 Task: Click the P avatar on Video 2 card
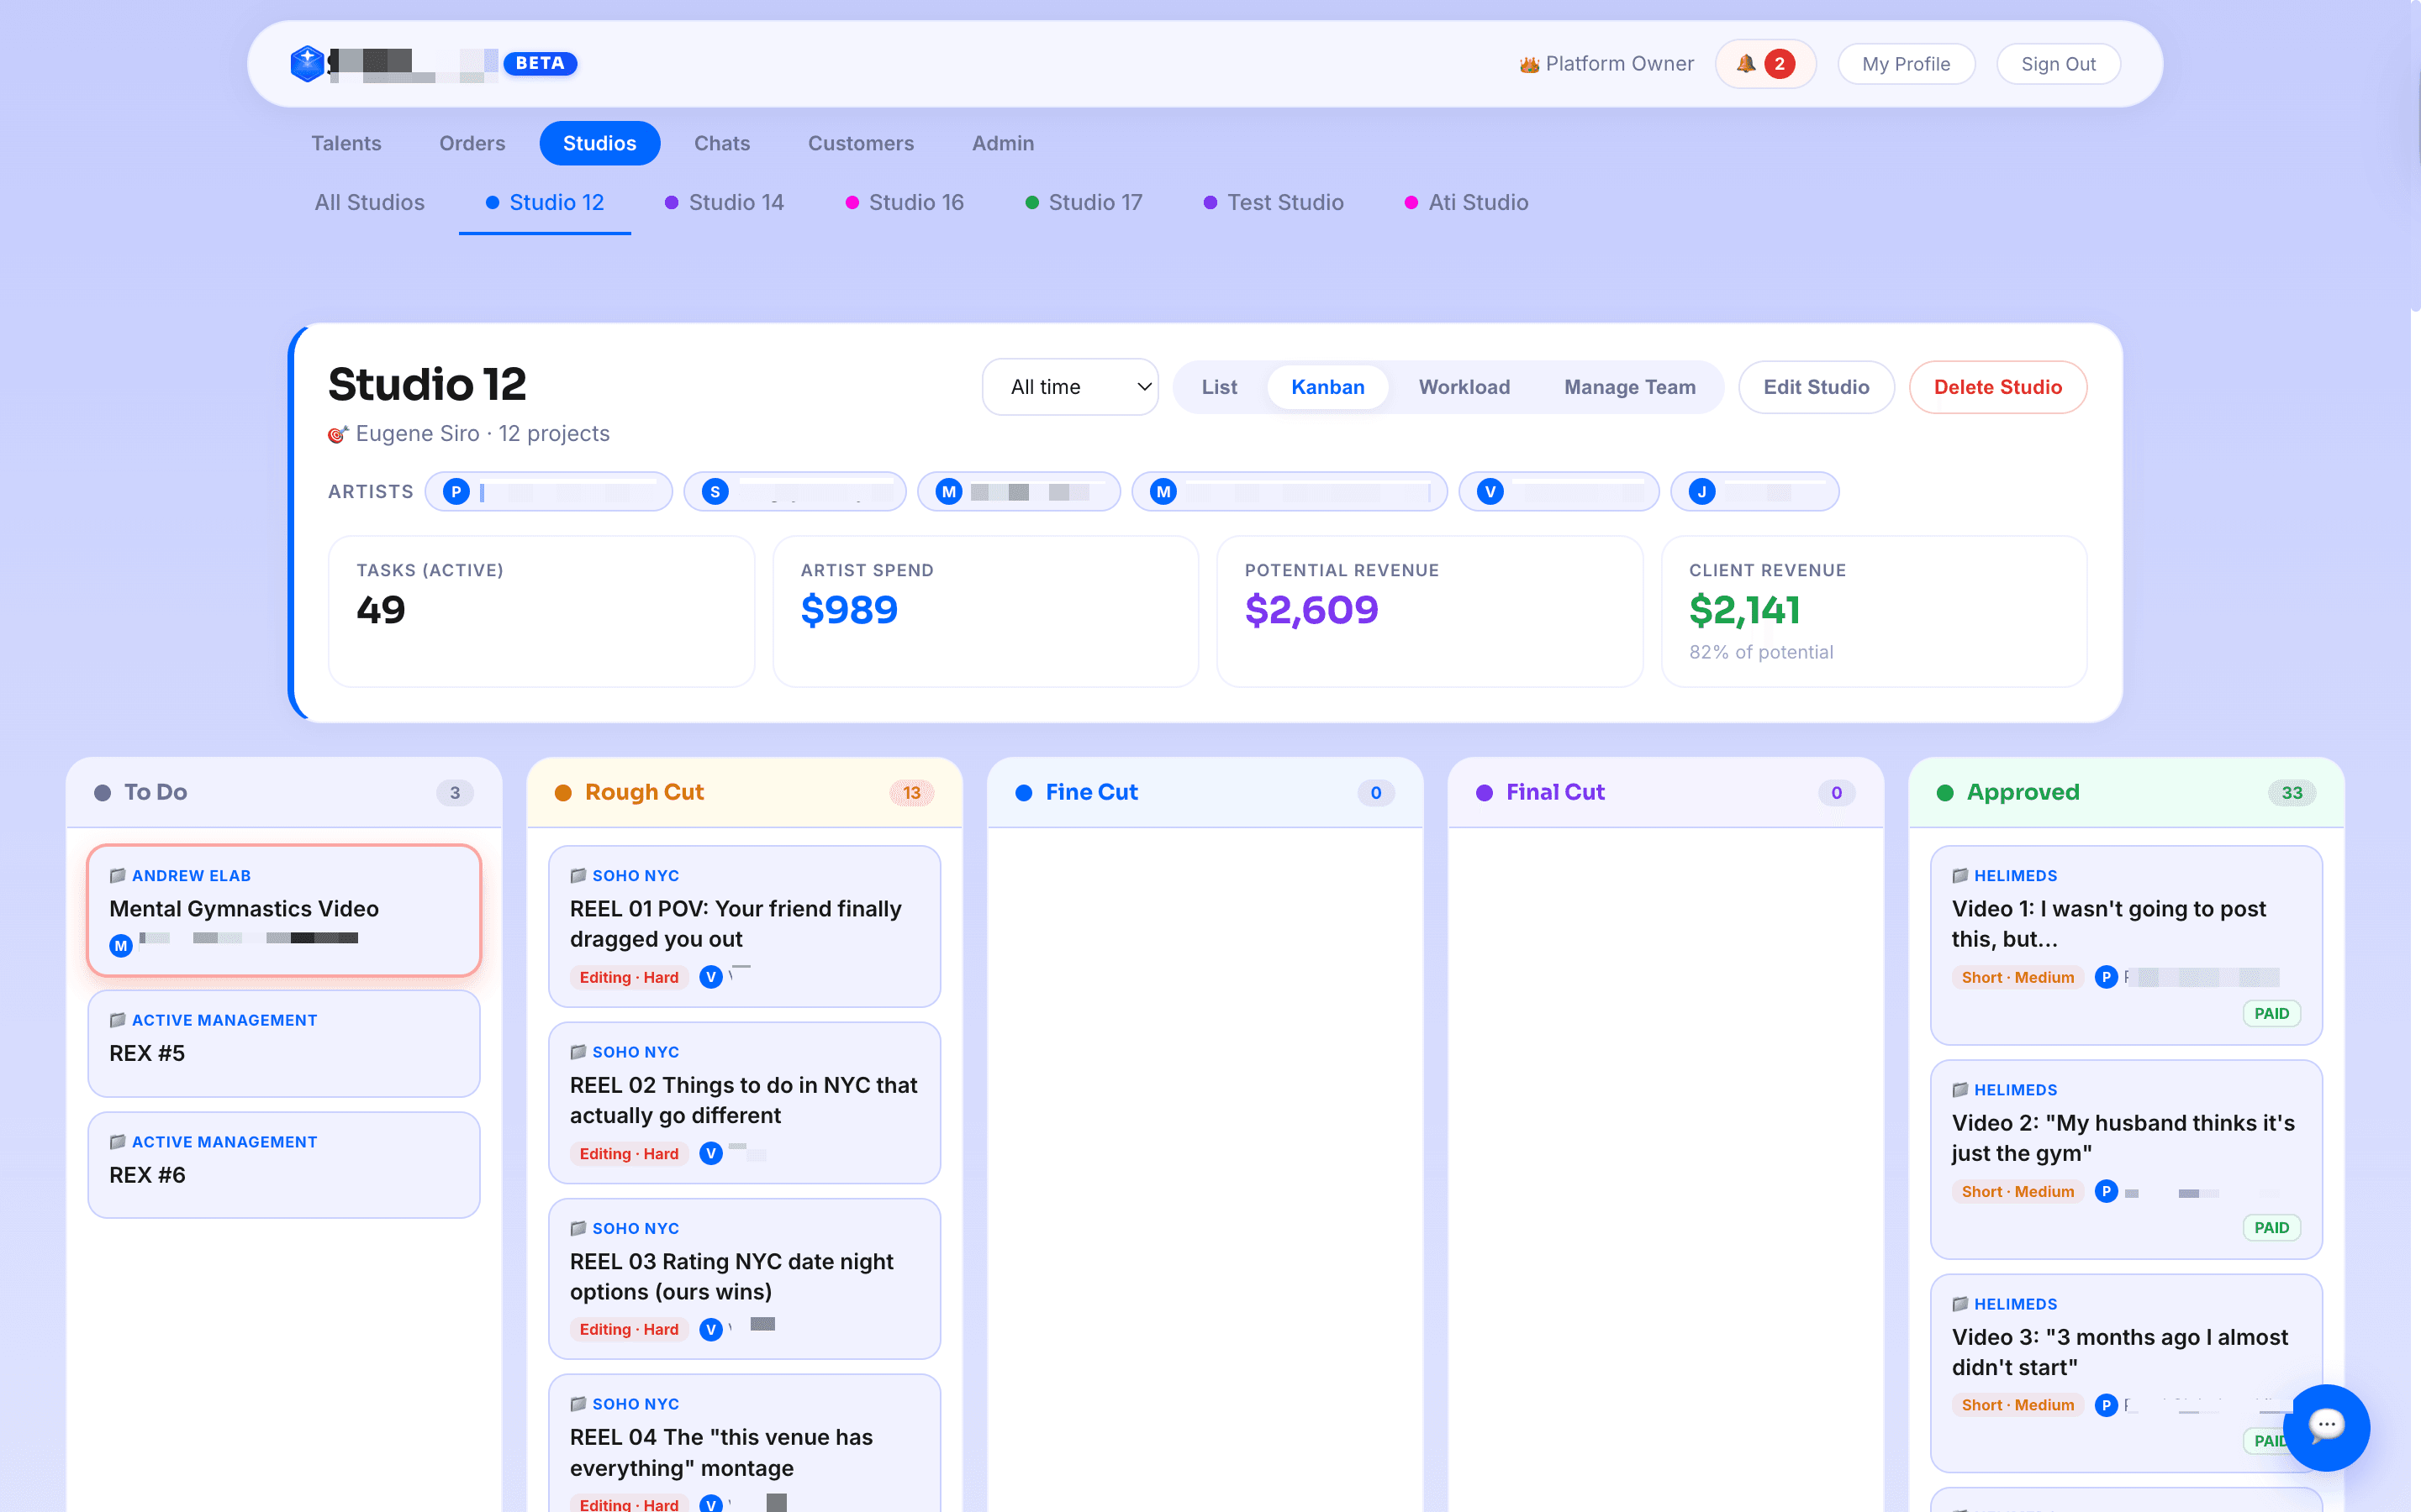point(2106,1191)
